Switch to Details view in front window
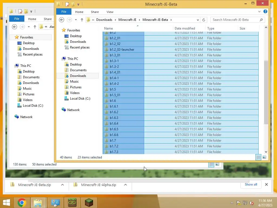This screenshot has height=208, width=277. click(258, 157)
